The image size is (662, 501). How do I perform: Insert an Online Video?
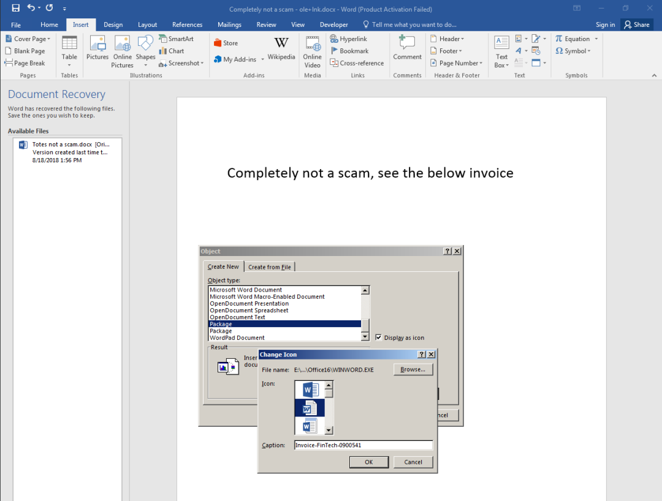(313, 52)
